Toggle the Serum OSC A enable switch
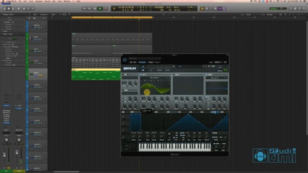 [141, 75]
